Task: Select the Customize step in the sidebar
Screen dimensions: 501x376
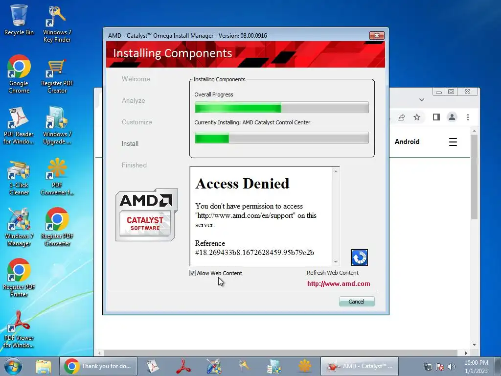Action: (x=137, y=122)
